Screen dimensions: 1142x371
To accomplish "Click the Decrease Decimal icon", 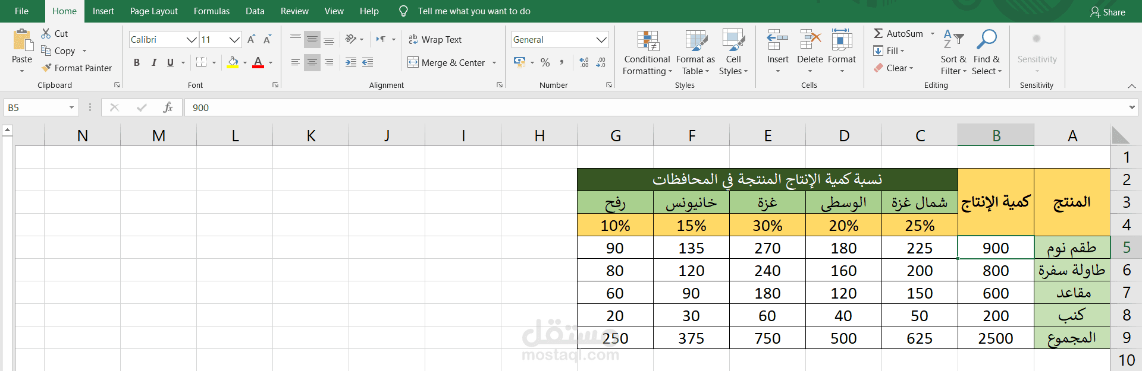I will (601, 62).
